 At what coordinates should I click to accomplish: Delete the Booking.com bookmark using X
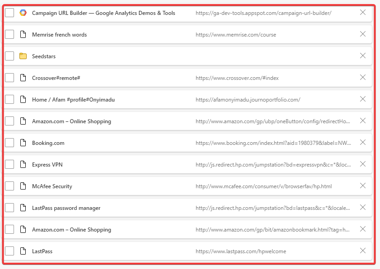[362, 142]
